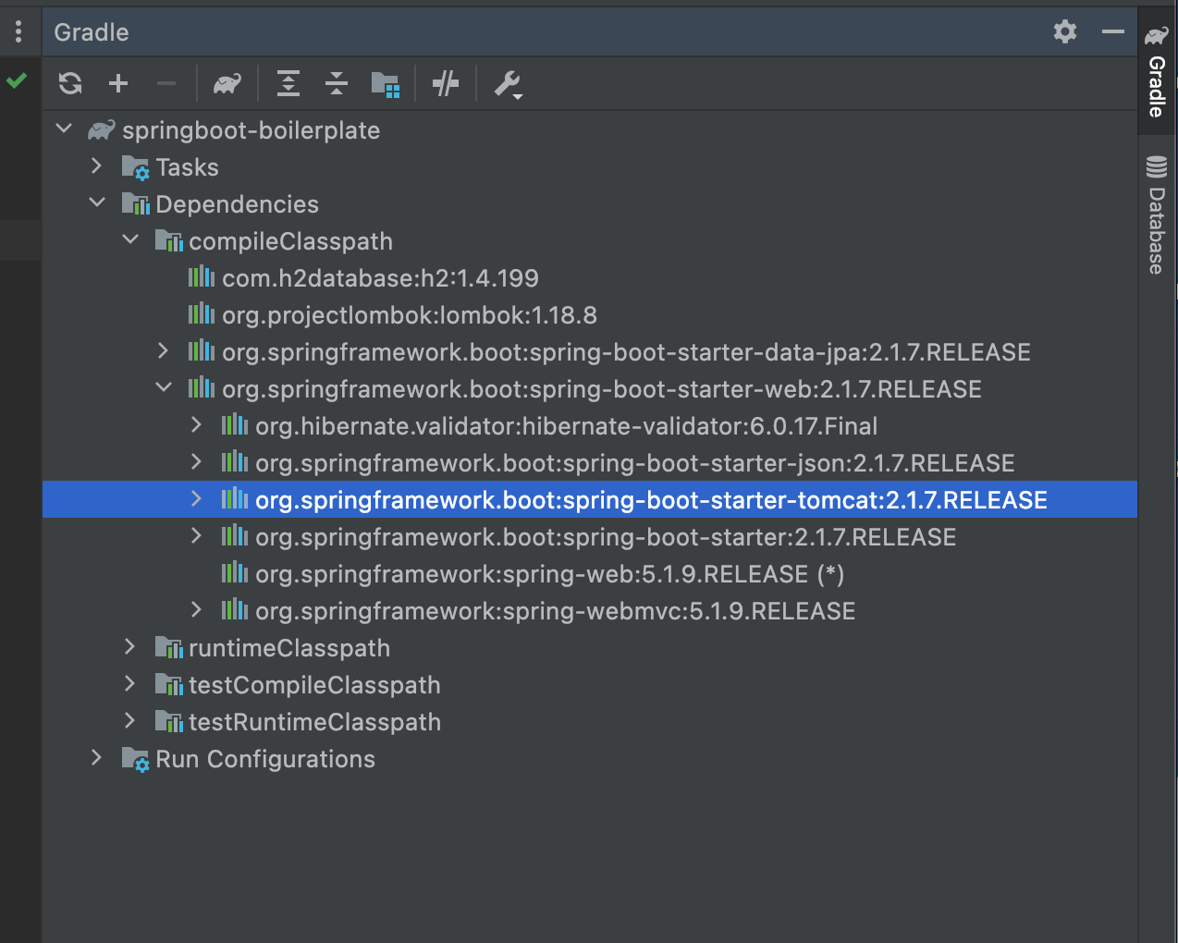This screenshot has width=1178, height=943.
Task: Open the Database side tab
Action: (1156, 215)
